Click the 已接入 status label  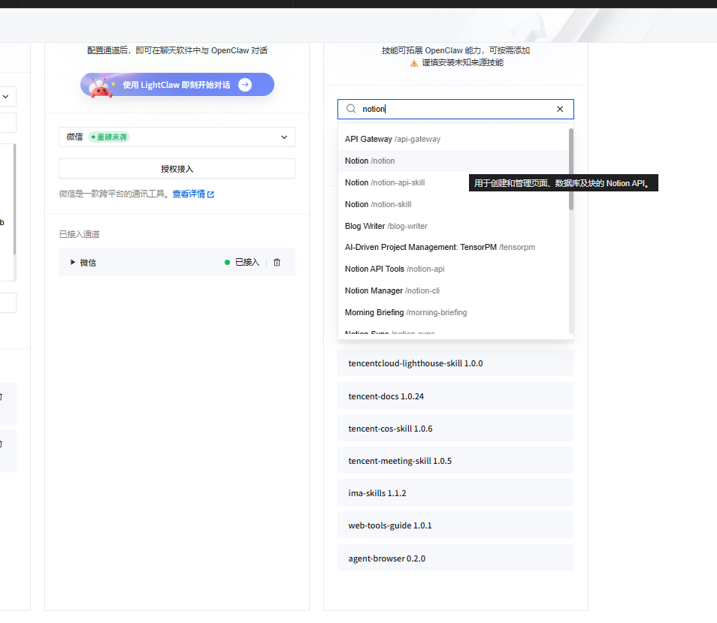coord(247,262)
